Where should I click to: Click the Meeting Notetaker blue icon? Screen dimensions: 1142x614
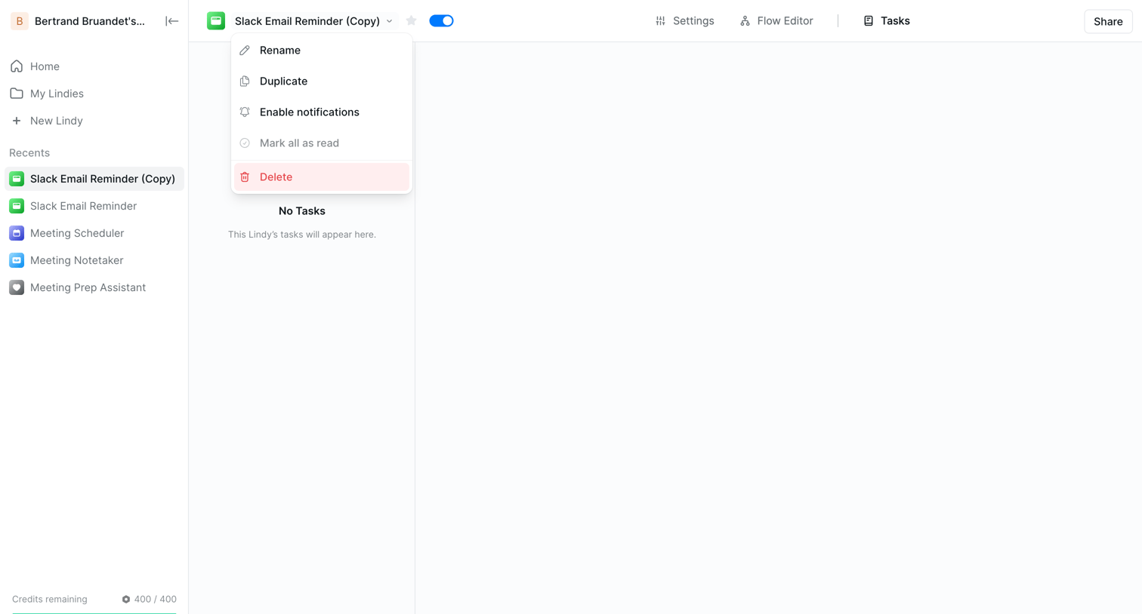(17, 260)
